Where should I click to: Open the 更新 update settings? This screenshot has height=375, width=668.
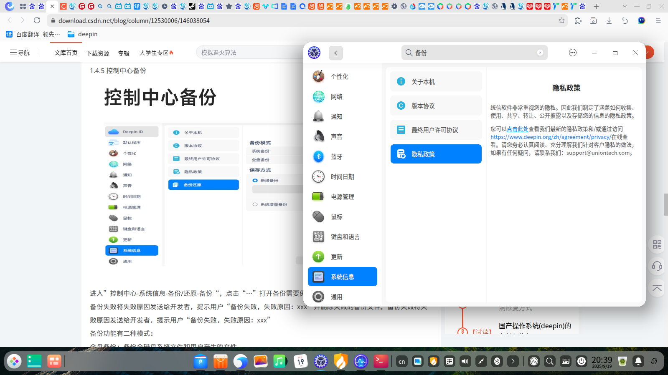tap(342, 257)
